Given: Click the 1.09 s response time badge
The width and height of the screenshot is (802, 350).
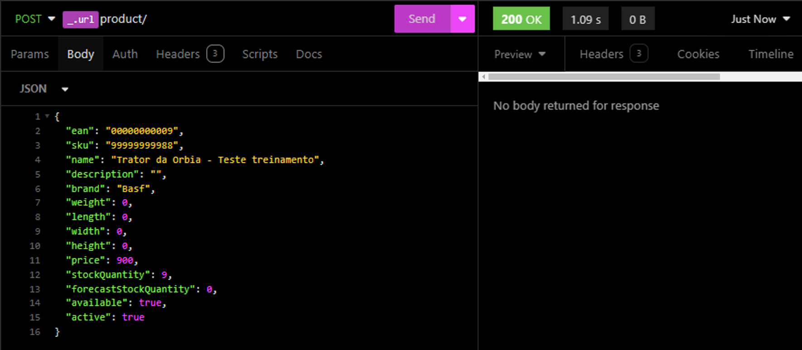Looking at the screenshot, I should tap(585, 19).
